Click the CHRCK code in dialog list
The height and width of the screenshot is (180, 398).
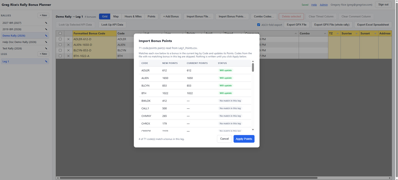tap(146, 123)
